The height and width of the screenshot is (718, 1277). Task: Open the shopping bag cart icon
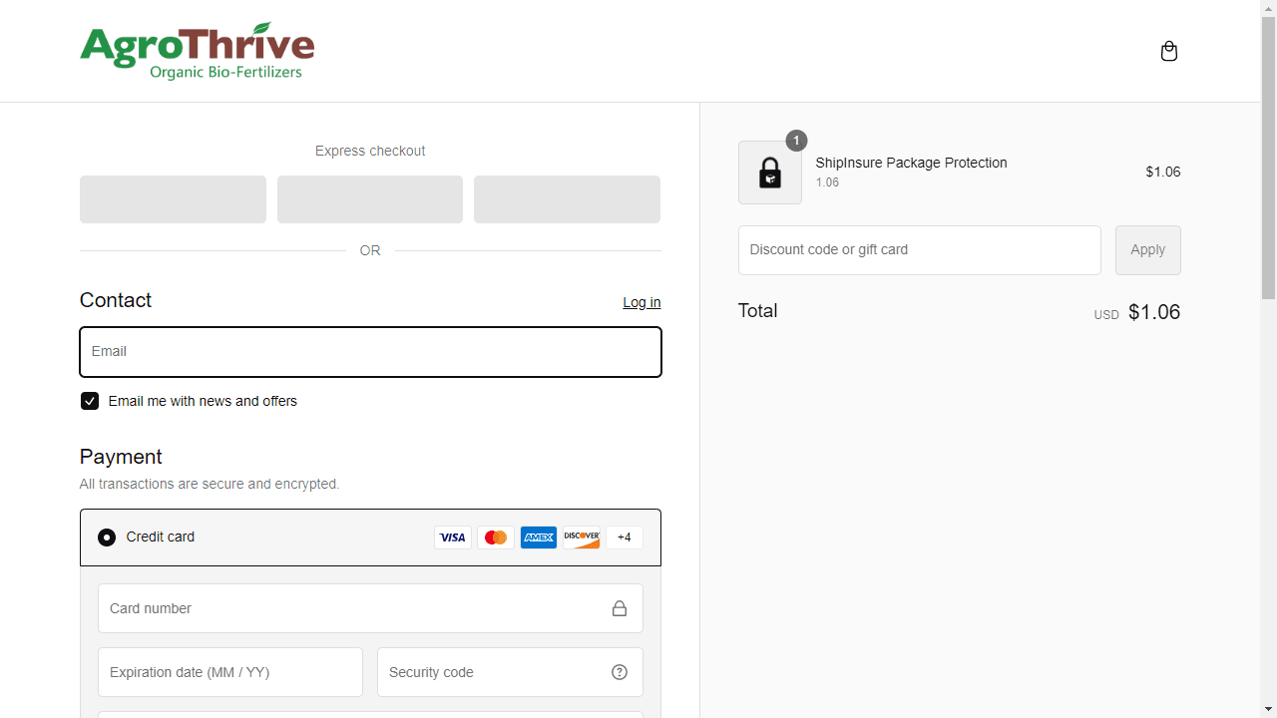pos(1169,51)
